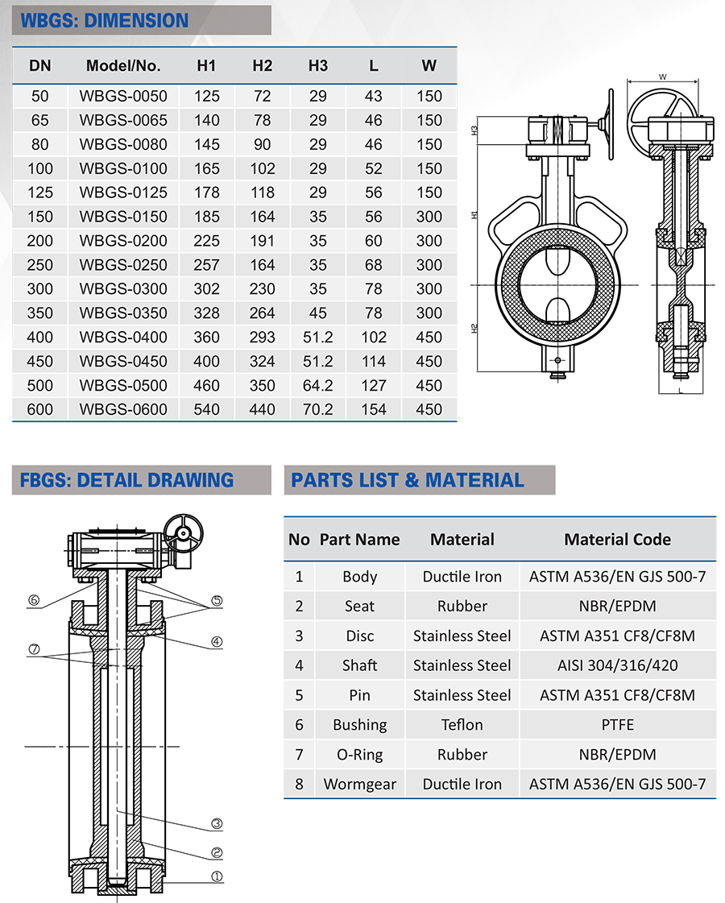The height and width of the screenshot is (903, 725).
Task: Click the WBGS-0050 model cell
Action: (123, 96)
